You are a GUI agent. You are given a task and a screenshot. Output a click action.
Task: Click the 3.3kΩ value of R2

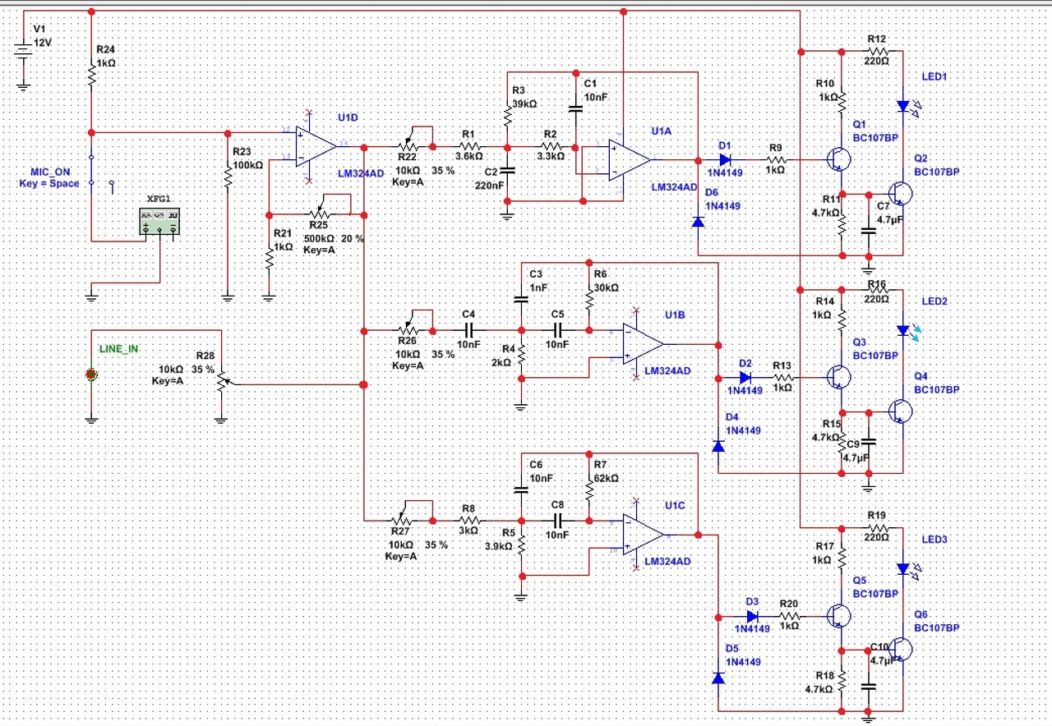550,156
